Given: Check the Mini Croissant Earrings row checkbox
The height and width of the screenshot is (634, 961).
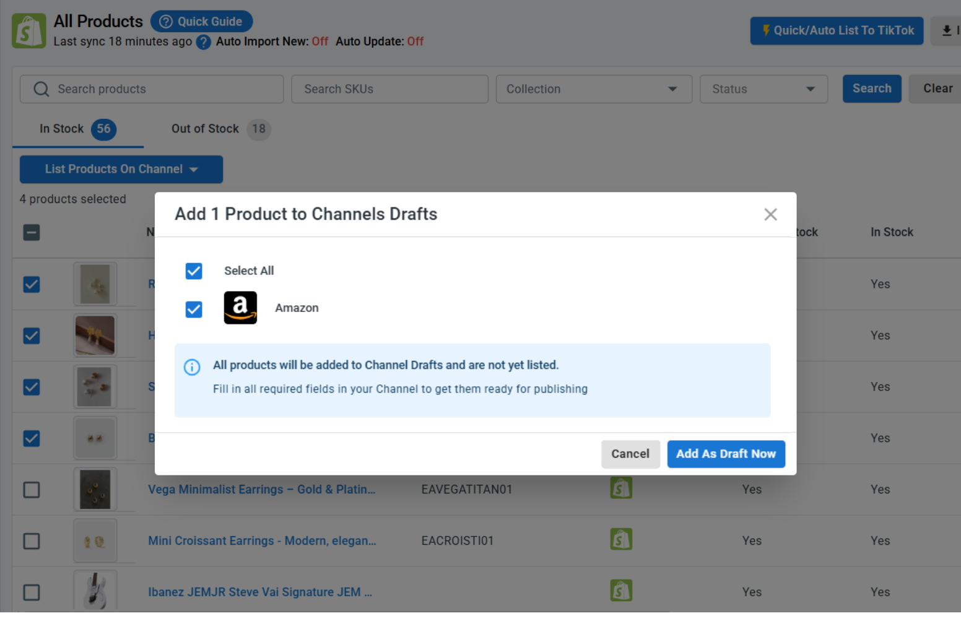Looking at the screenshot, I should point(32,541).
